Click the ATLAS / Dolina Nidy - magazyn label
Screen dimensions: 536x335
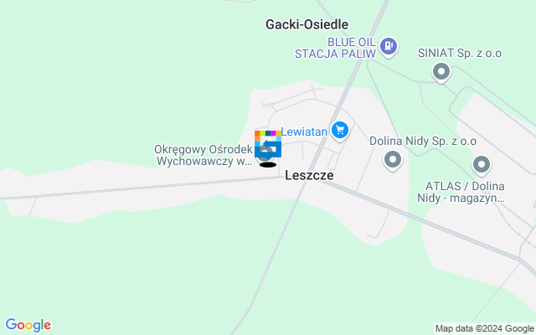461,192
